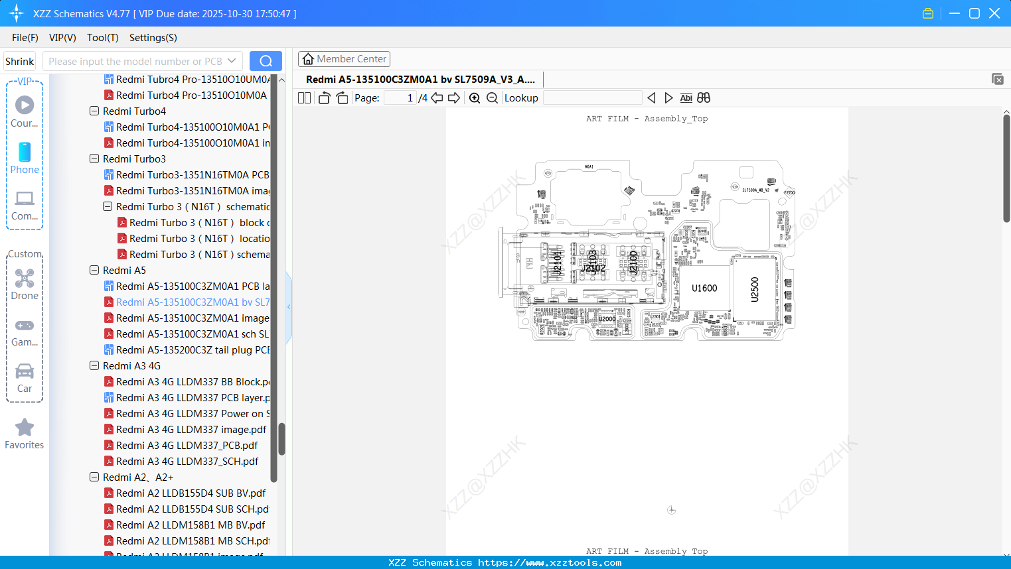Viewport: 1011px width, 569px height.
Task: Find previous lookup result
Action: (x=651, y=98)
